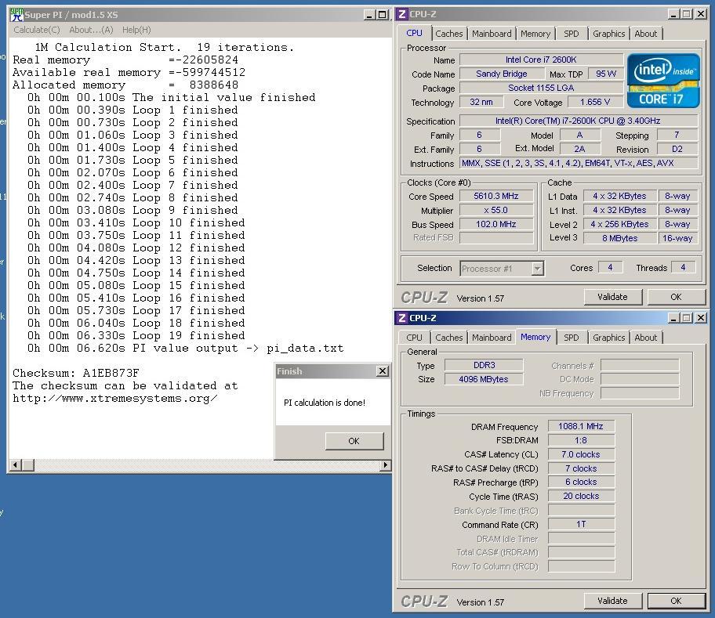Click the 'PI calculation is done!' message
Screen dimensions: 715x618
point(325,403)
